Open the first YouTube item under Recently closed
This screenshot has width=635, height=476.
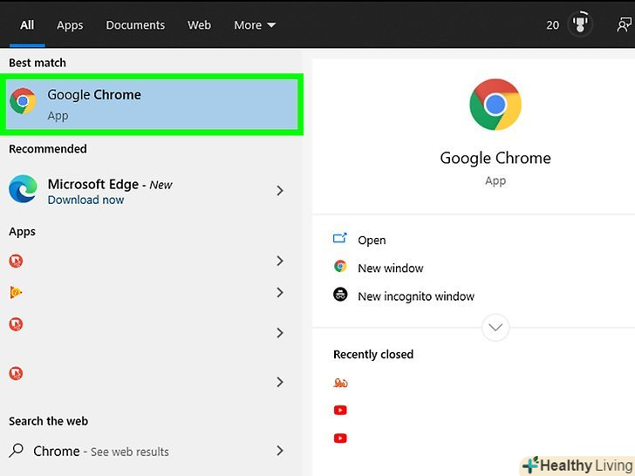pos(340,410)
